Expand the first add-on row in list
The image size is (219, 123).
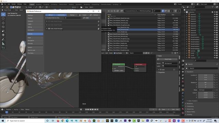(x=47, y=21)
